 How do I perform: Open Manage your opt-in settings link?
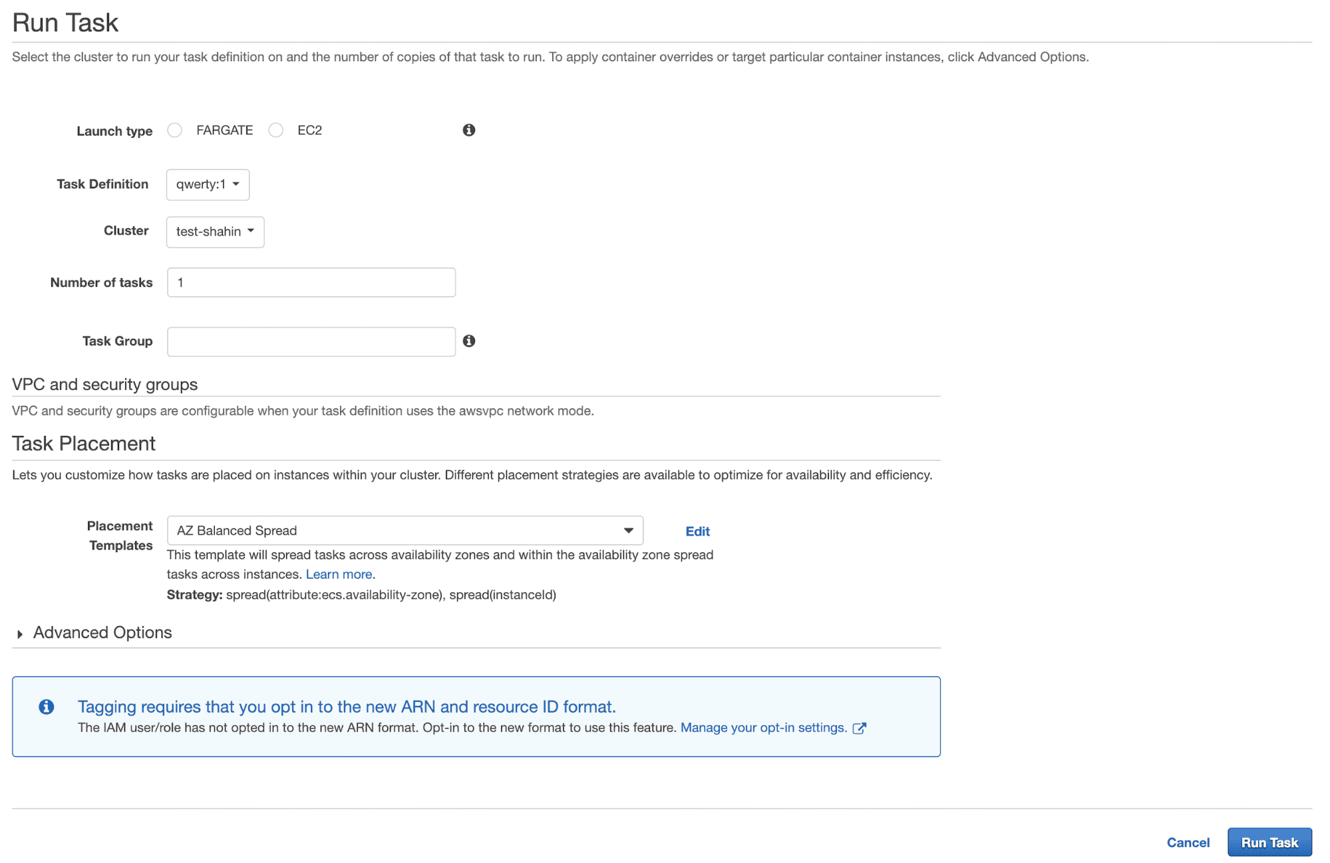[762, 728]
